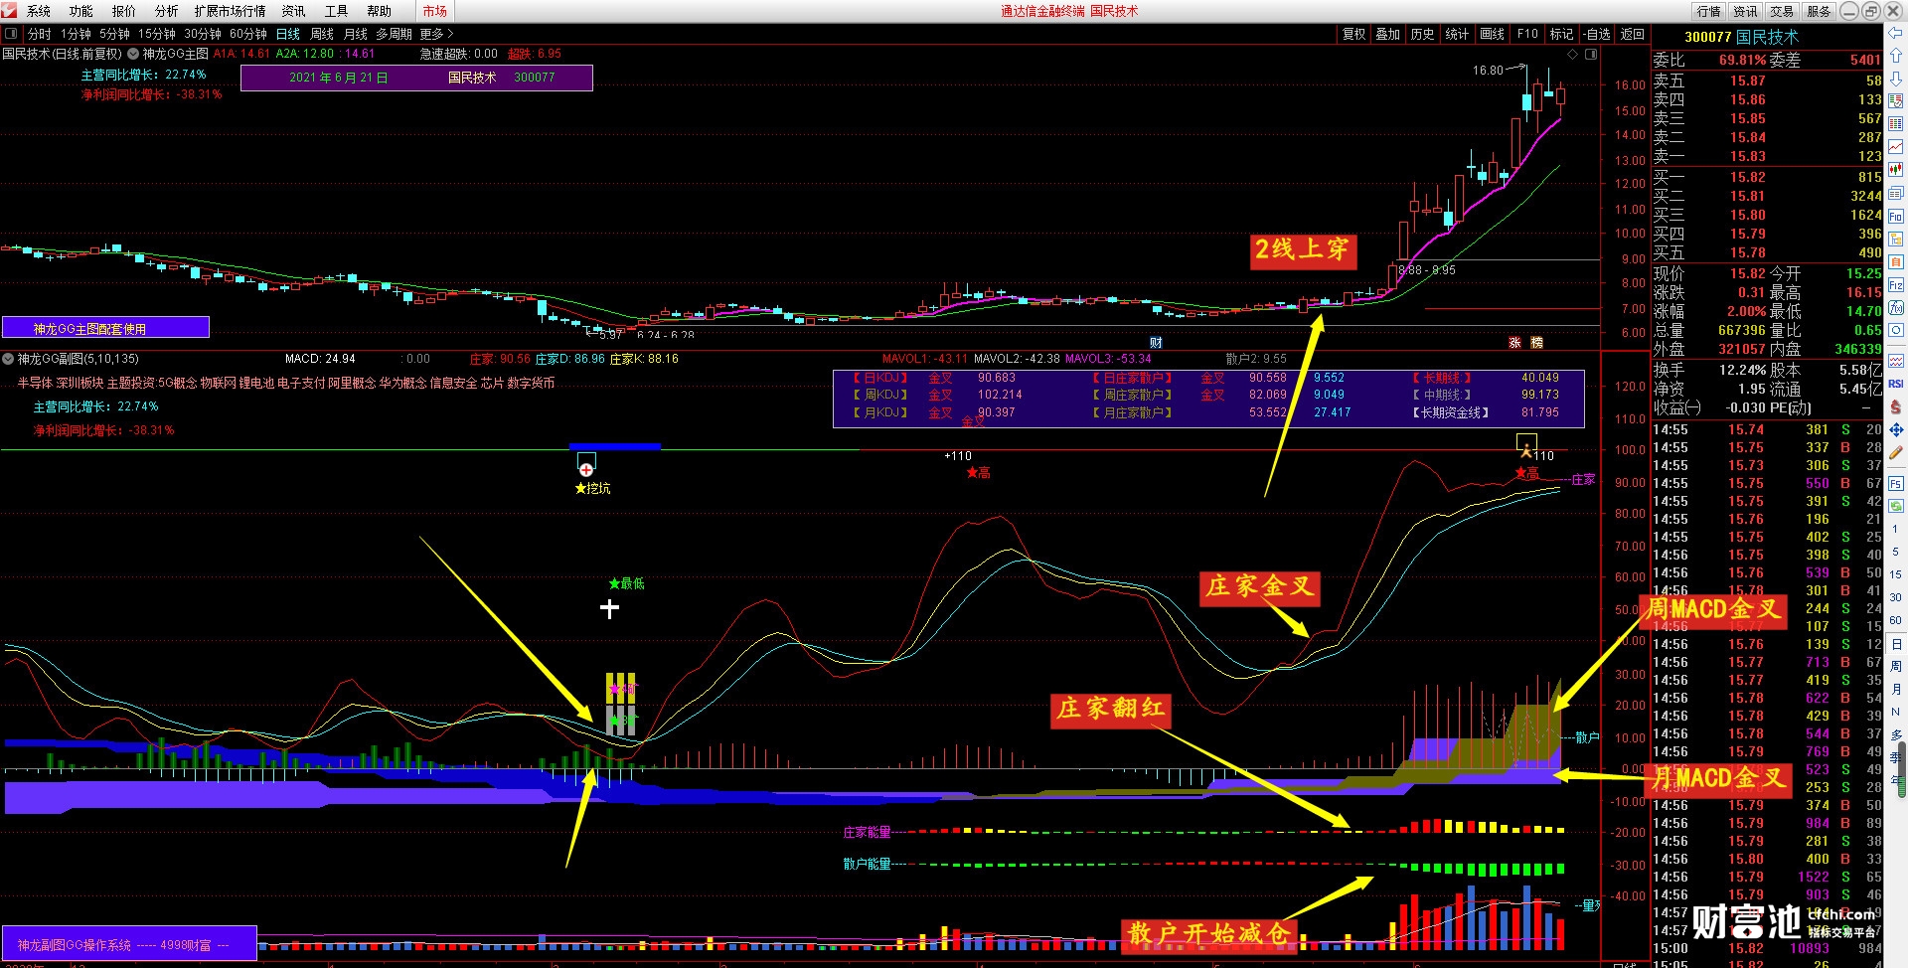Click the 服务 button at top right
This screenshot has width=1908, height=968.
(x=1819, y=11)
